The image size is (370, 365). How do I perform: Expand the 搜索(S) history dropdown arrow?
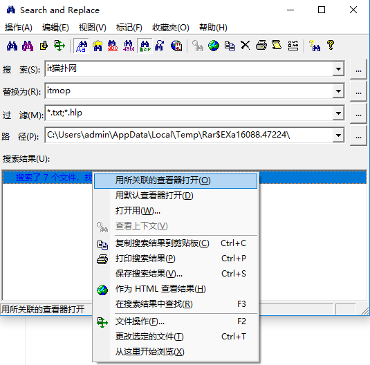click(338, 69)
